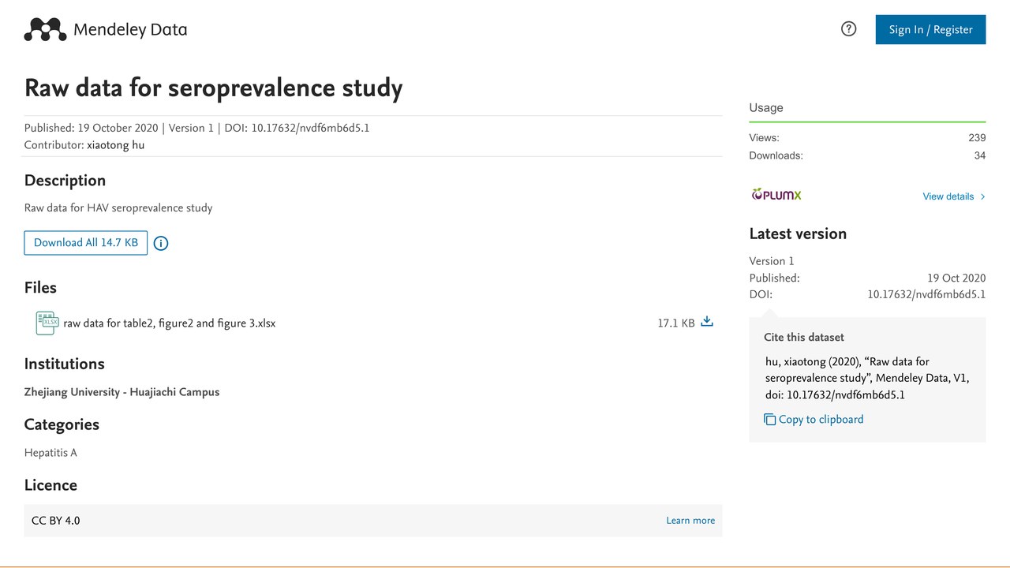Select the Hepatitis A category
The height and width of the screenshot is (568, 1010).
[50, 453]
